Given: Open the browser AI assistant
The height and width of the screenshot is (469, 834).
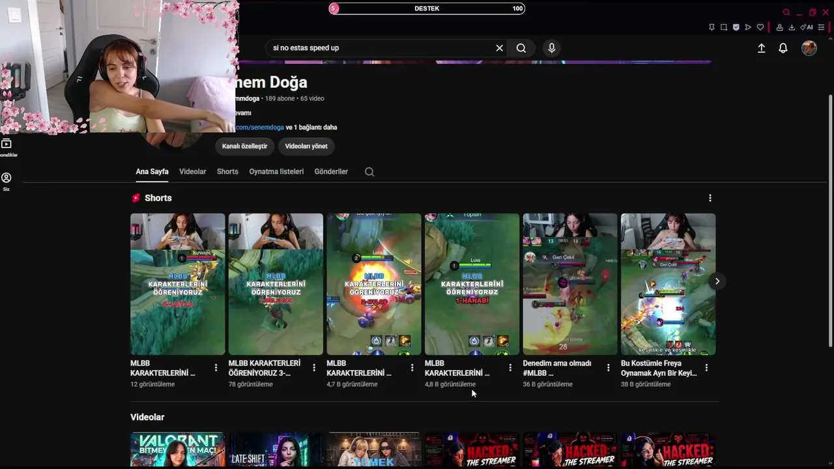Looking at the screenshot, I should [x=807, y=27].
